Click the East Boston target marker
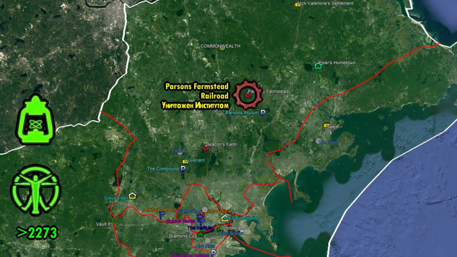Image resolution: width=457 pixels, height=257 pixels. click(x=248, y=232)
